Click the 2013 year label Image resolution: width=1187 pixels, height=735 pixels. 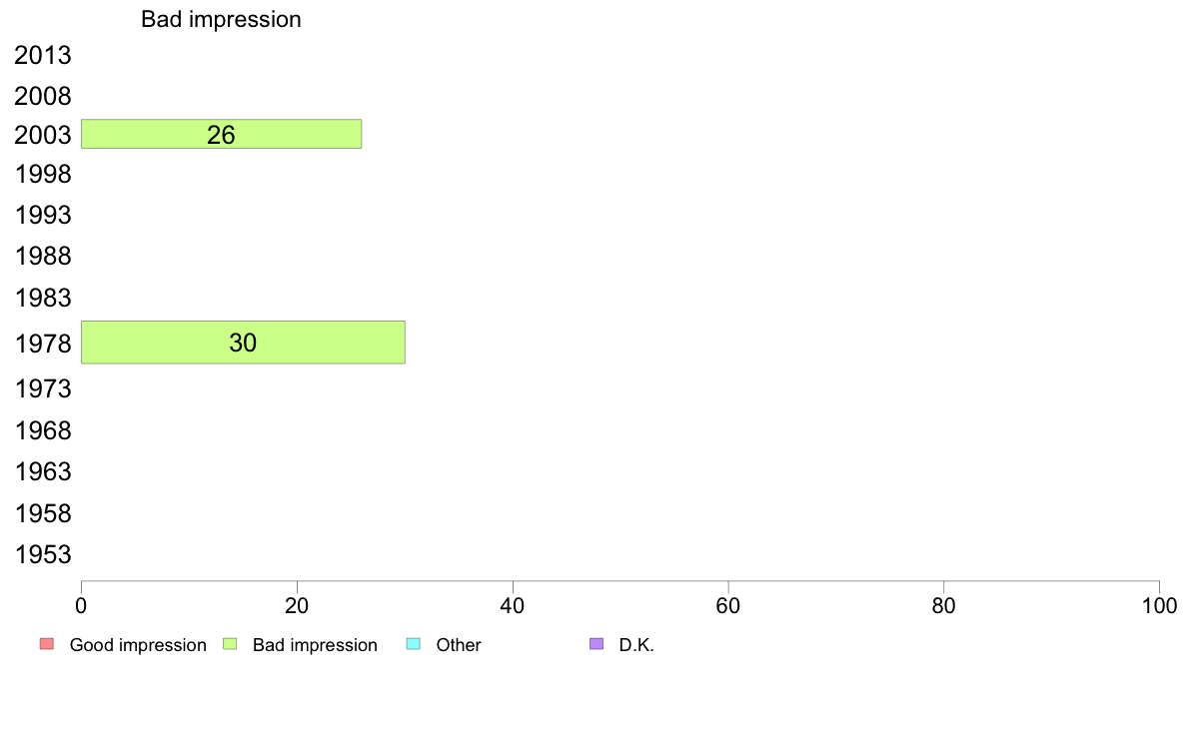43,56
